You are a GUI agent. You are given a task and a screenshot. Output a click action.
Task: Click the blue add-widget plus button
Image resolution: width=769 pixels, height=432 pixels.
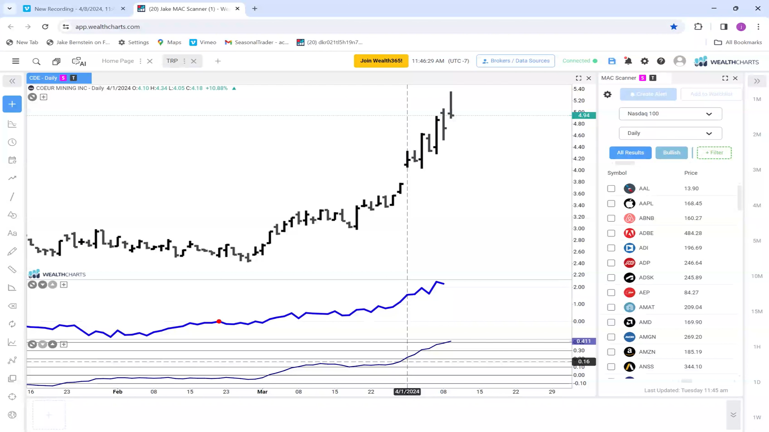(12, 104)
